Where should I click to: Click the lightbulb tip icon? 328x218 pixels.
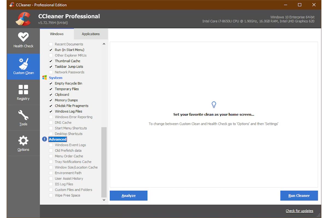pos(214,104)
